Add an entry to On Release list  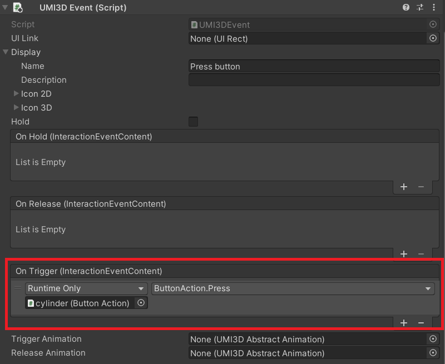(x=404, y=254)
